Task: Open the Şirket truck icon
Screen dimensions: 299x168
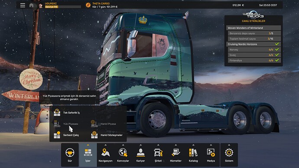Action: point(158,152)
